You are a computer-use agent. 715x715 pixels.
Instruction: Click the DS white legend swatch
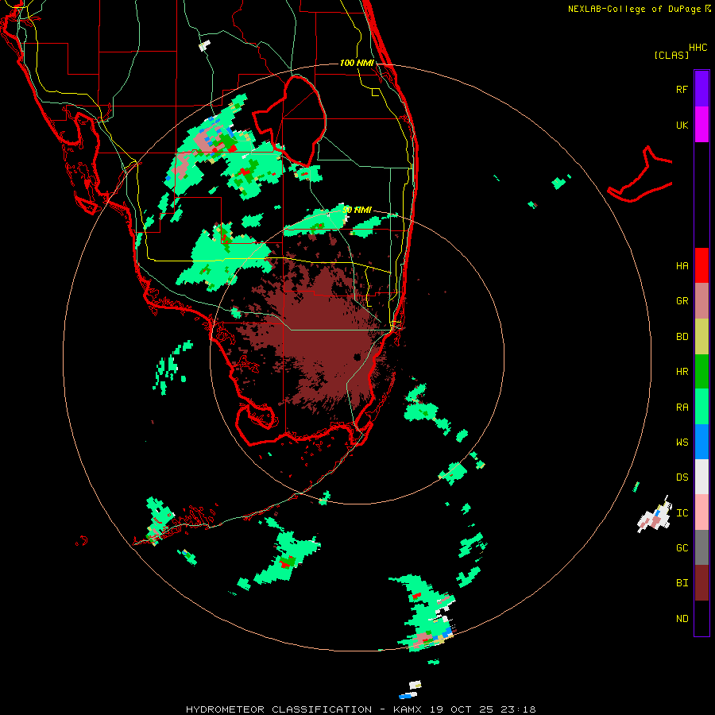click(701, 477)
